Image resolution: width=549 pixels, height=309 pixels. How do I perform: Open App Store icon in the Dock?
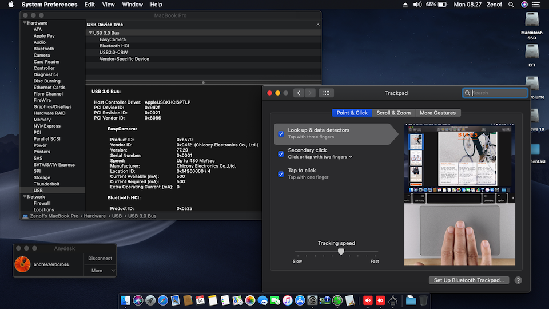tap(300, 300)
